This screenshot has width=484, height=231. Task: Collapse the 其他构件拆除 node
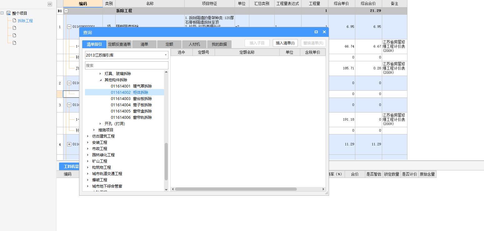(x=100, y=80)
